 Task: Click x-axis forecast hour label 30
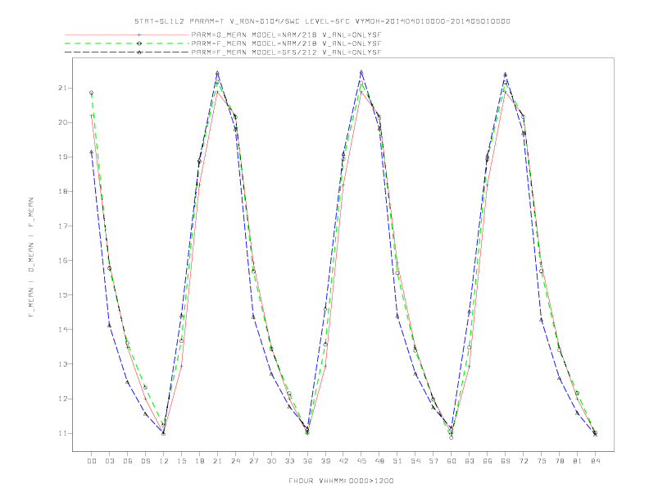point(271,461)
